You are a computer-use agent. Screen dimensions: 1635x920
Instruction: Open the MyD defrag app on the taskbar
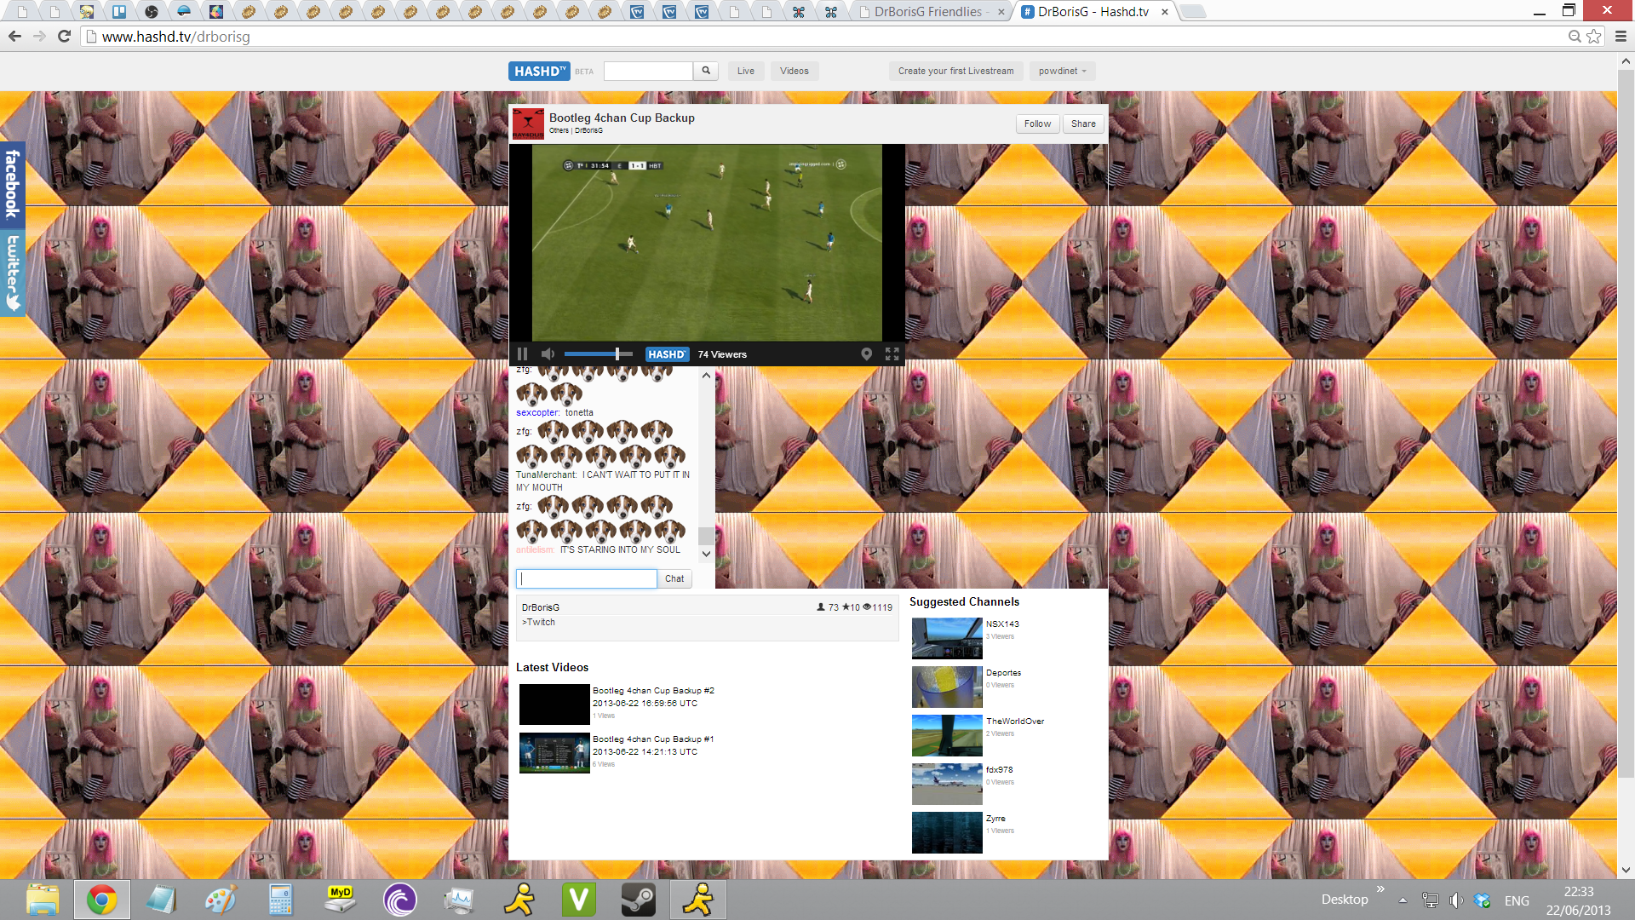tap(340, 900)
